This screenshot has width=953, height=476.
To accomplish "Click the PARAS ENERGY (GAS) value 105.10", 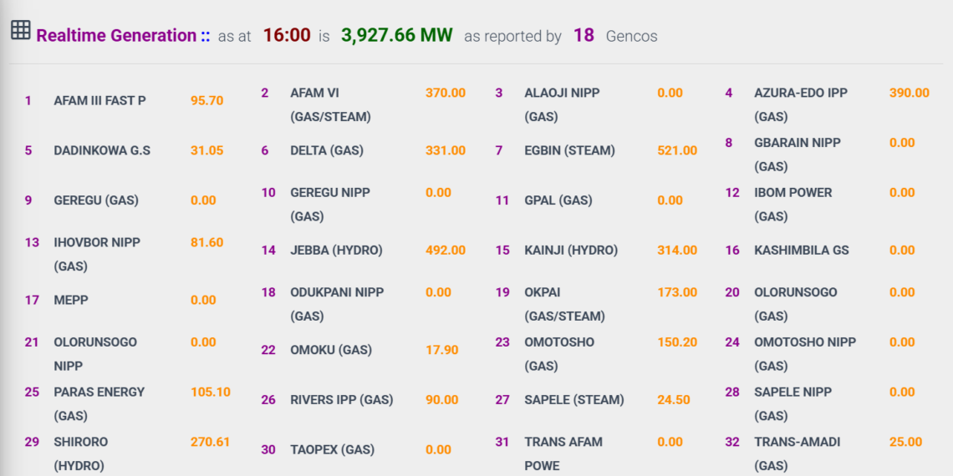I will pyautogui.click(x=211, y=392).
